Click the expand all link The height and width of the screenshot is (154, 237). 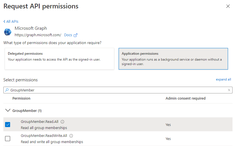pyautogui.click(x=224, y=79)
